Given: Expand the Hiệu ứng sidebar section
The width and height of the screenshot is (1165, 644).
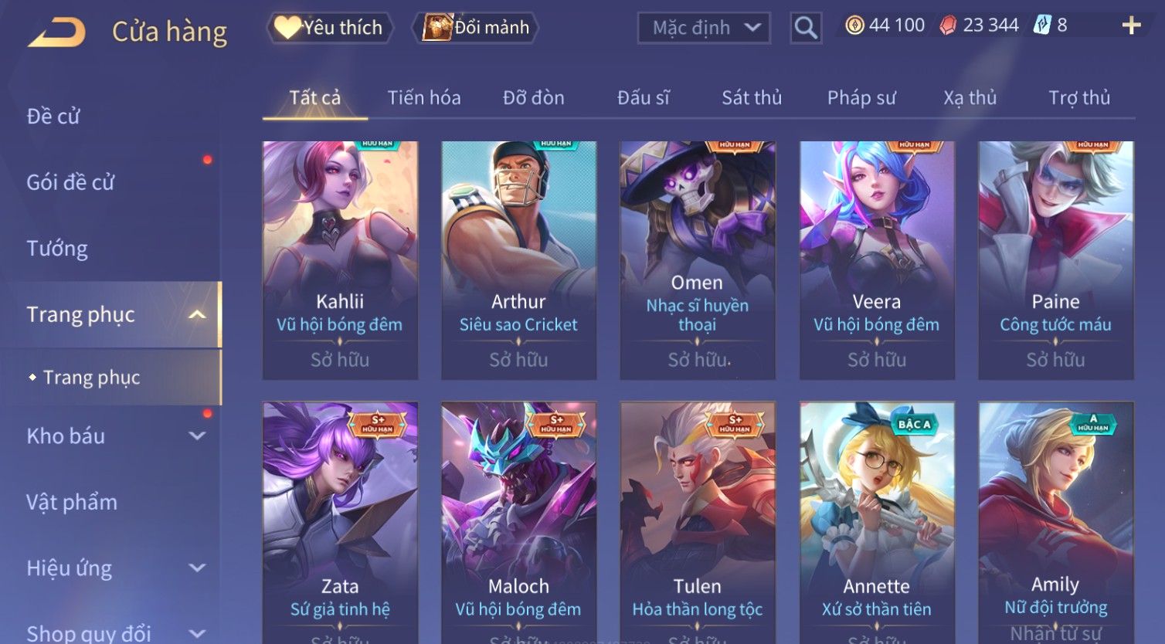Looking at the screenshot, I should click(x=197, y=568).
